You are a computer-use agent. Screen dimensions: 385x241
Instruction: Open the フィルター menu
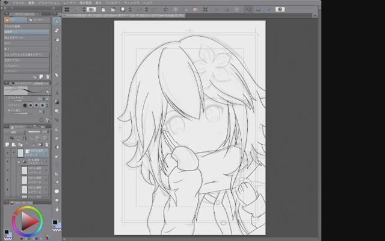tap(112, 3)
